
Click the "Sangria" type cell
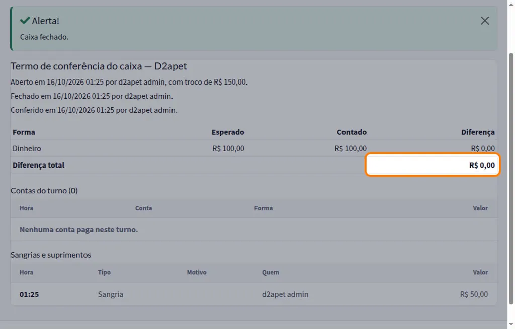tap(110, 294)
